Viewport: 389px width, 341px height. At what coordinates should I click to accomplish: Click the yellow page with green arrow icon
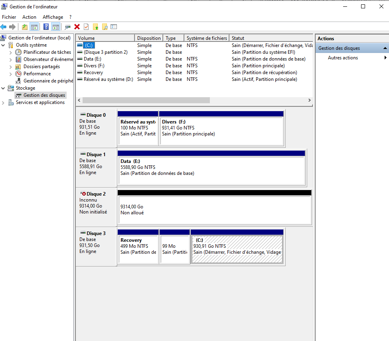[95, 27]
